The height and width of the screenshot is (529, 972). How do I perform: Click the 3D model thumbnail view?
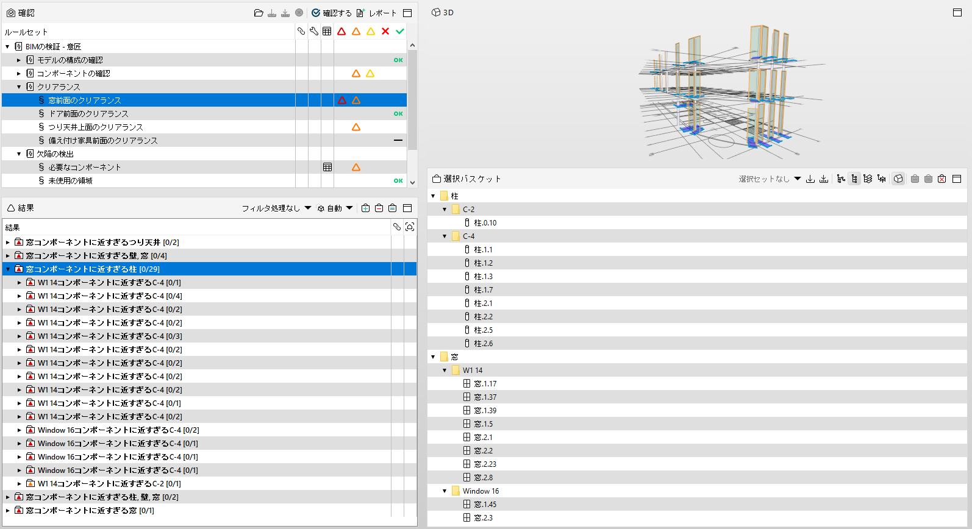tap(732, 91)
